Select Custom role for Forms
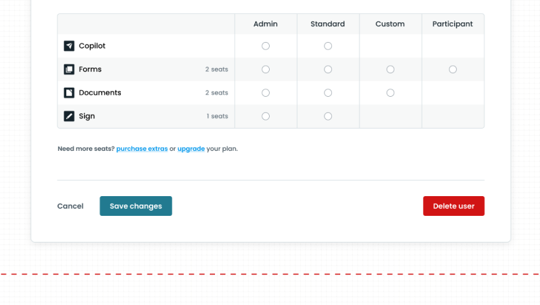The width and height of the screenshot is (540, 305). point(390,69)
